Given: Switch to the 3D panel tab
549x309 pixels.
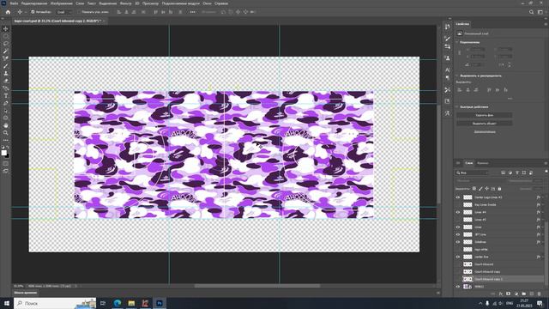Looking at the screenshot, I should point(458,163).
